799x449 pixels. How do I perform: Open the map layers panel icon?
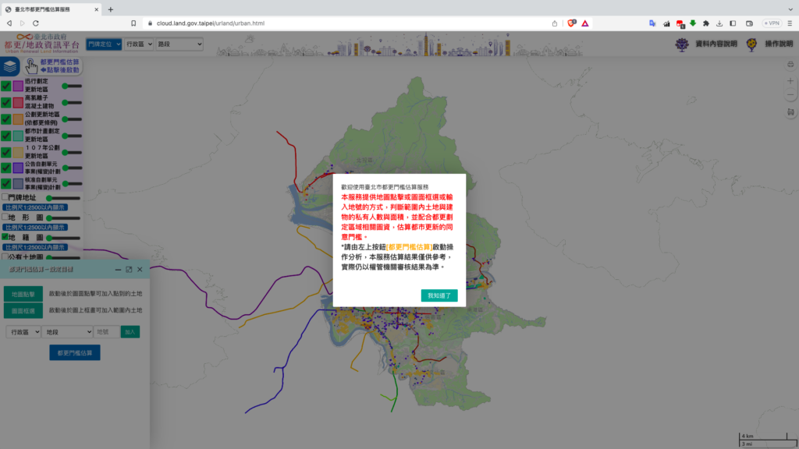(9, 66)
